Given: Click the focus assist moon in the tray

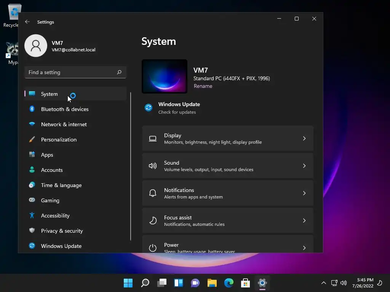Looking at the screenshot, I should 380,283.
